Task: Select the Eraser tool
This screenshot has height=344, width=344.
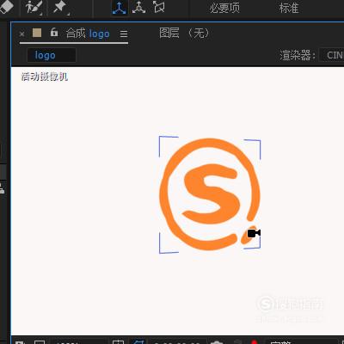Action: pyautogui.click(x=6, y=6)
